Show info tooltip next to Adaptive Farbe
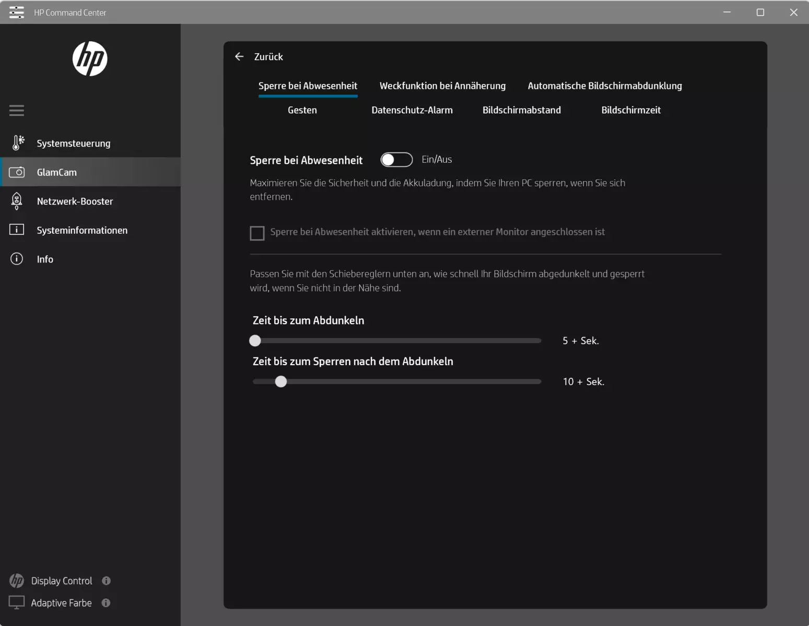 click(106, 603)
